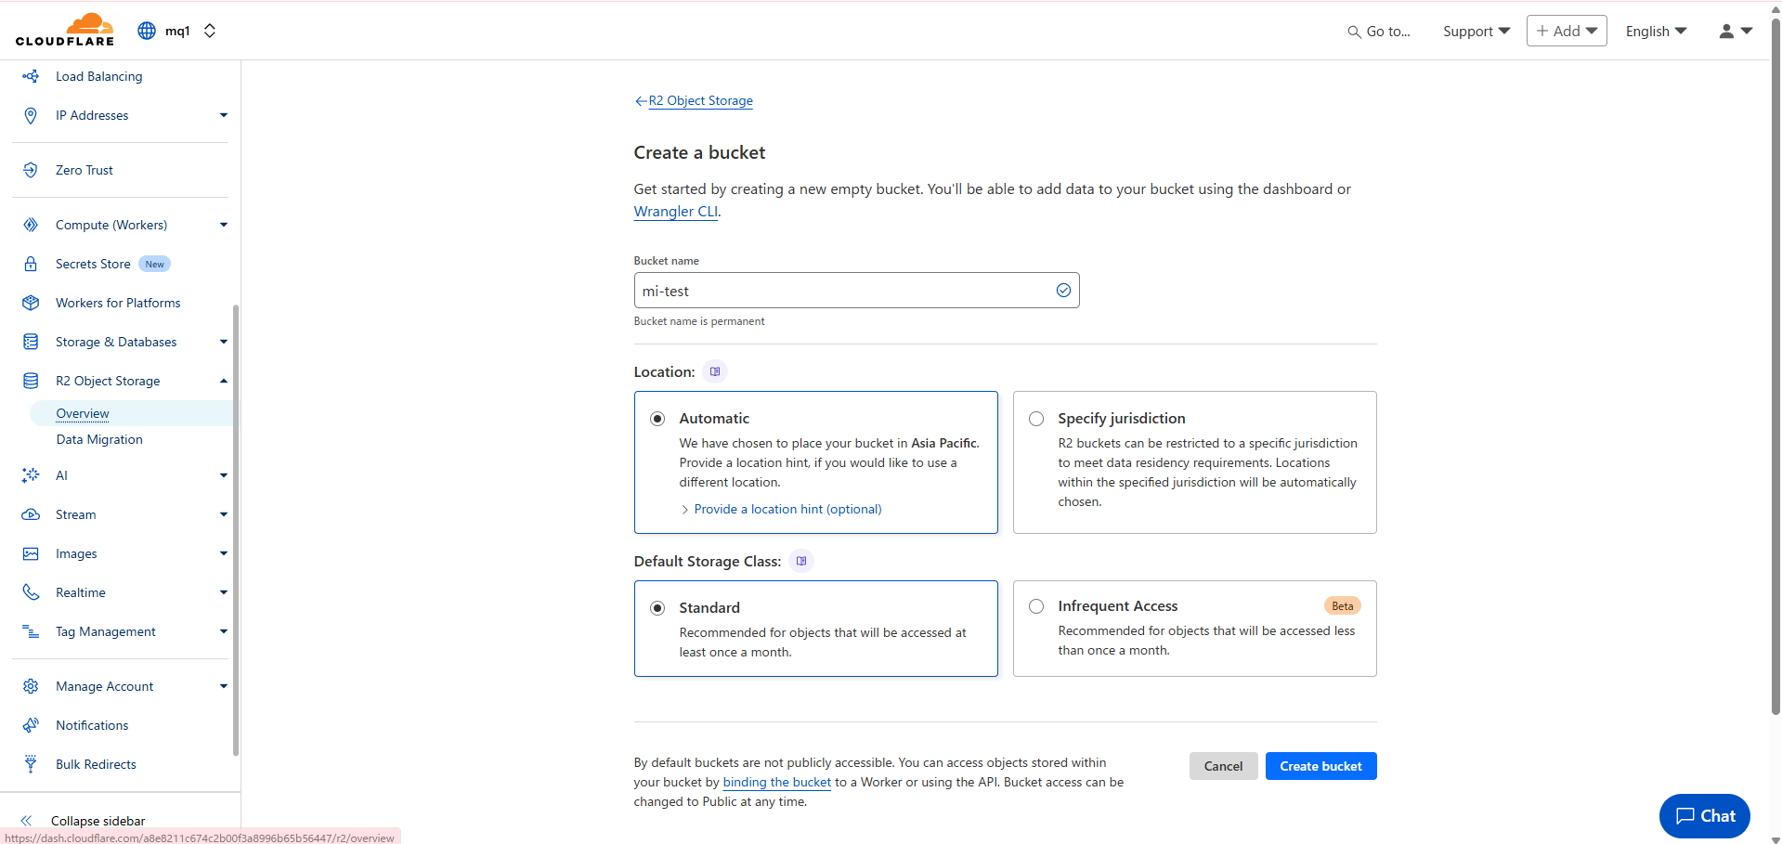Open the Add dropdown button
This screenshot has width=1782, height=844.
click(x=1567, y=31)
